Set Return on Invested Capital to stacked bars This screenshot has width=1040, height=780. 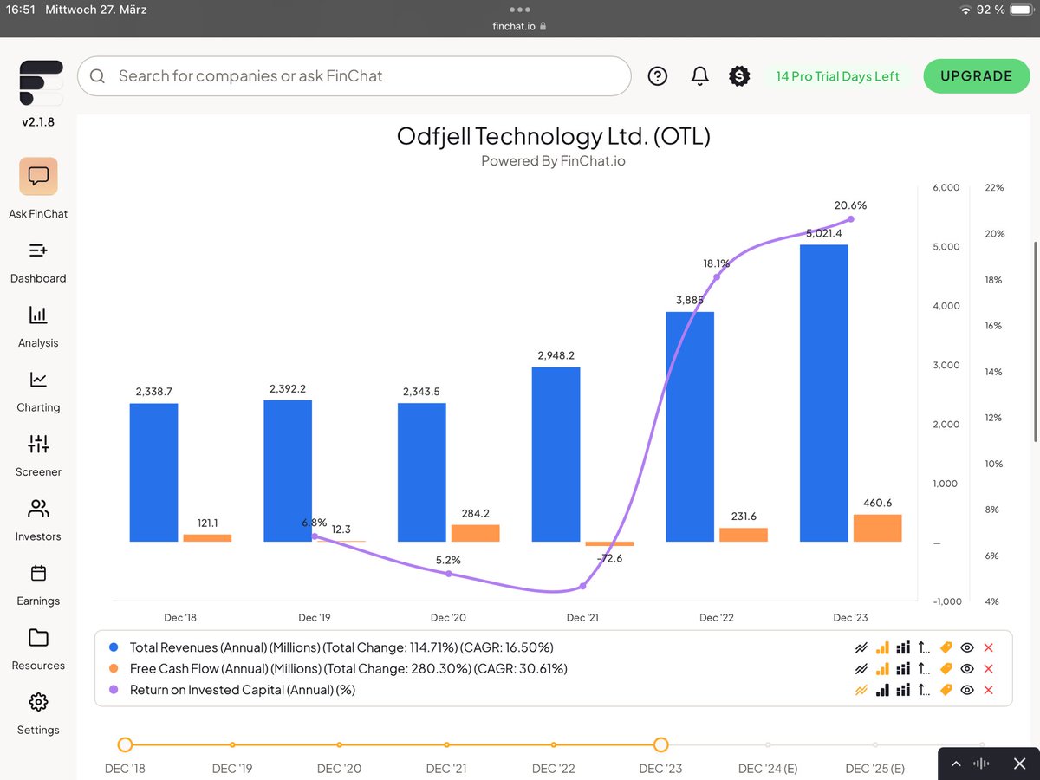click(903, 691)
